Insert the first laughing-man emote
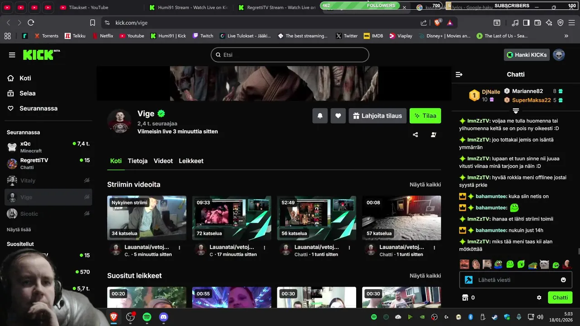 [464, 264]
